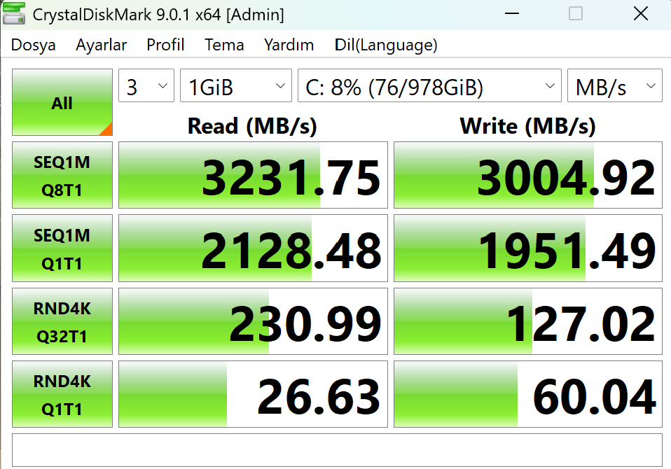Open the Ayarlar menu
Image resolution: width=671 pixels, height=469 pixels.
coord(102,45)
